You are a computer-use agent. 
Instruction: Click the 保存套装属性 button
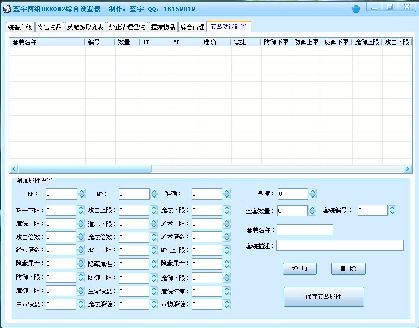323,297
